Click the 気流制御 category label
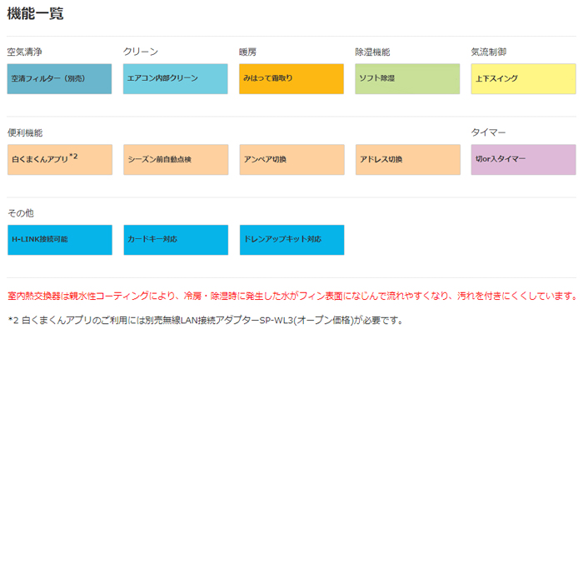Image resolution: width=583 pixels, height=583 pixels. point(488,52)
